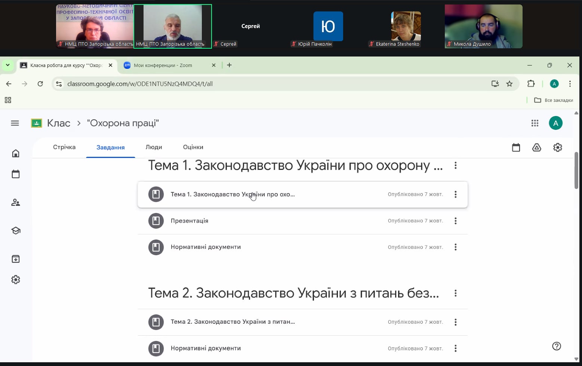Click the Home icon in left sidebar
This screenshot has width=582, height=366.
point(16,153)
